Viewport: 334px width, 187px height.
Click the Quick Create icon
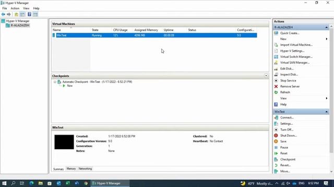pyautogui.click(x=276, y=33)
